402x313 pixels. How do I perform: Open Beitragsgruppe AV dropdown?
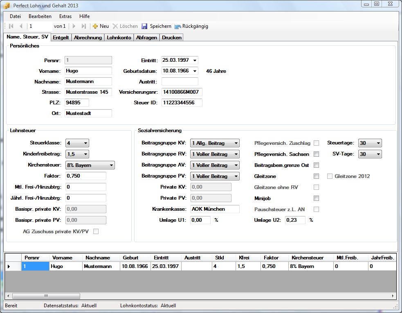point(215,165)
